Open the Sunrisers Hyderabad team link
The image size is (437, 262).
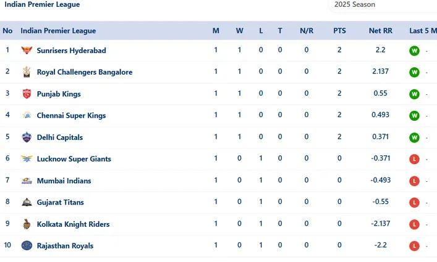[x=71, y=51]
